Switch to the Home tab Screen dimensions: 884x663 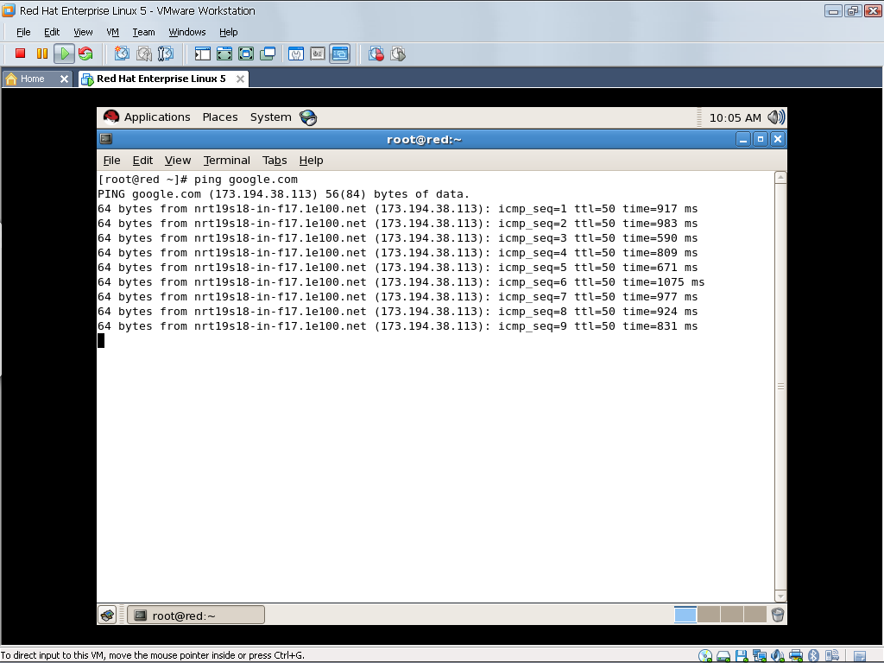pos(32,79)
